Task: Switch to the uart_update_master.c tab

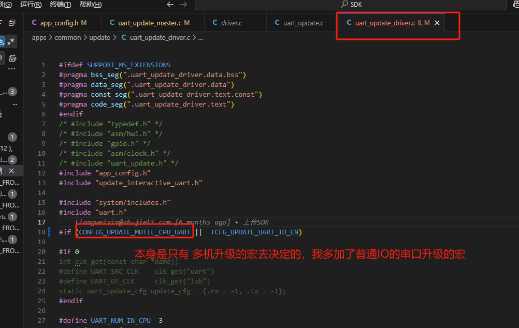Action: pos(150,23)
